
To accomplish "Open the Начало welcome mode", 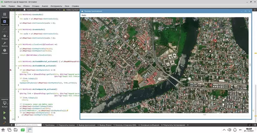I will (4, 15).
